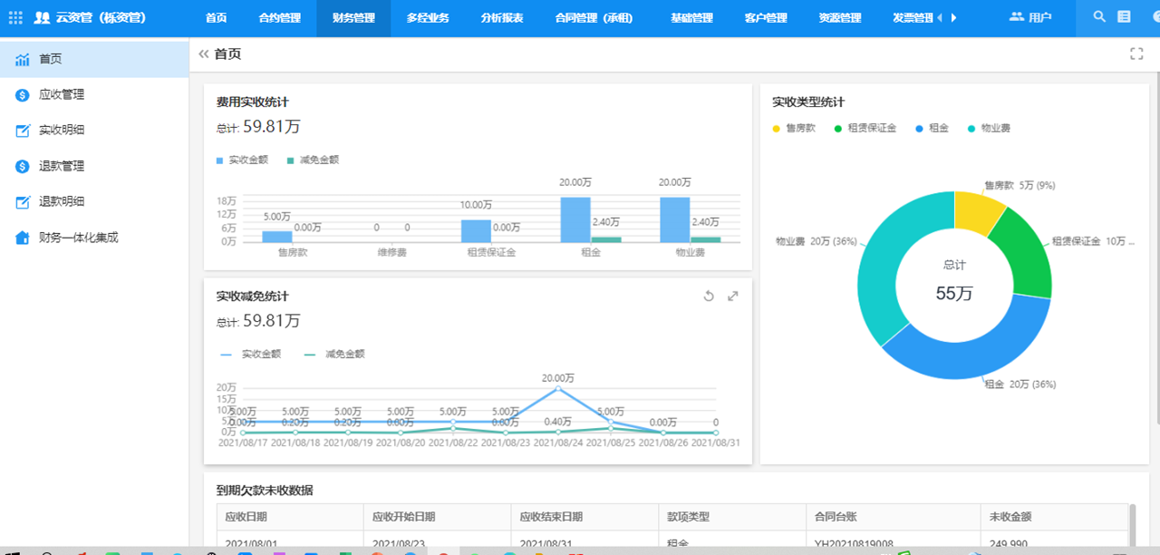Enlarge the 实收减免统计 chart panel
Viewport: 1160px width, 555px height.
733,297
